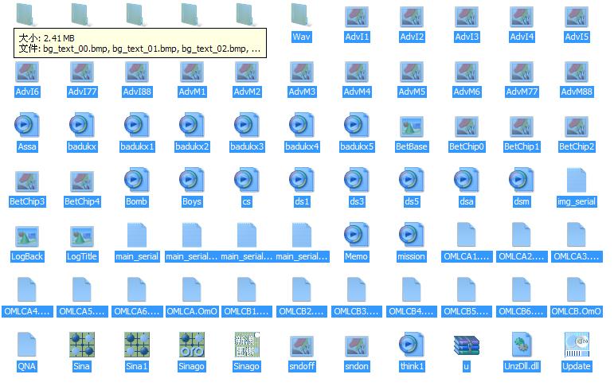The height and width of the screenshot is (386, 614).
Task: Click the QNA blank file icon
Action: 26,345
